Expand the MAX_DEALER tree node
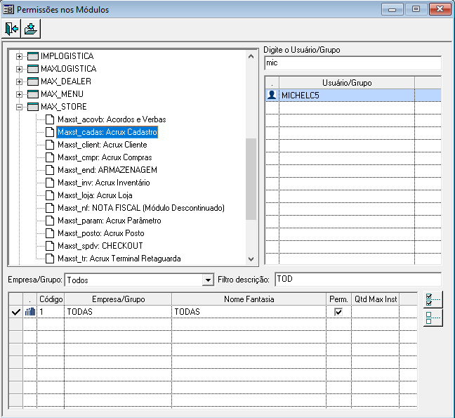 tap(19, 81)
